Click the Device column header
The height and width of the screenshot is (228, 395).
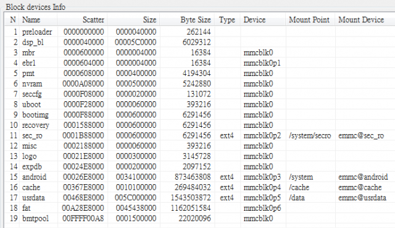click(254, 20)
